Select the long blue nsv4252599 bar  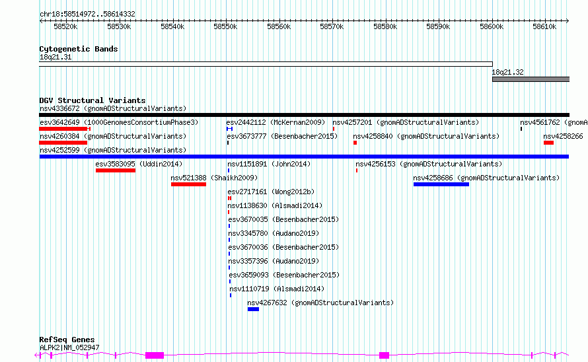[304, 157]
